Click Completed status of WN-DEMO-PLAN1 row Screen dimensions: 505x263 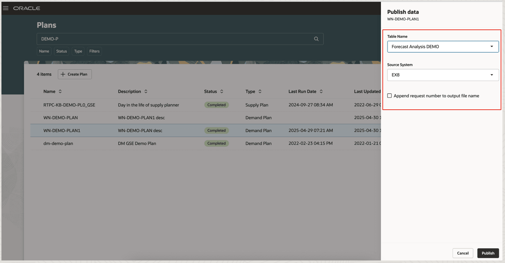[x=216, y=130]
